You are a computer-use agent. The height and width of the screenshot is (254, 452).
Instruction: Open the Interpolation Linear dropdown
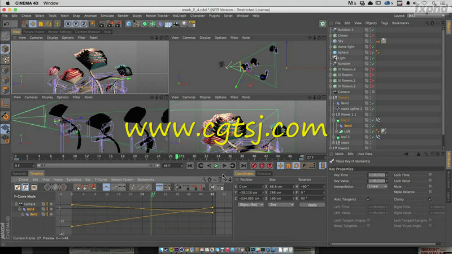point(377,186)
